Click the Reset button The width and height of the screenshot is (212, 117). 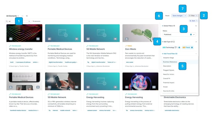click(x=167, y=16)
